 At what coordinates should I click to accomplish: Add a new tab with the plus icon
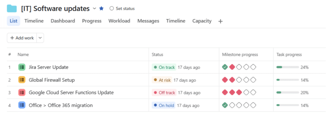click(220, 21)
